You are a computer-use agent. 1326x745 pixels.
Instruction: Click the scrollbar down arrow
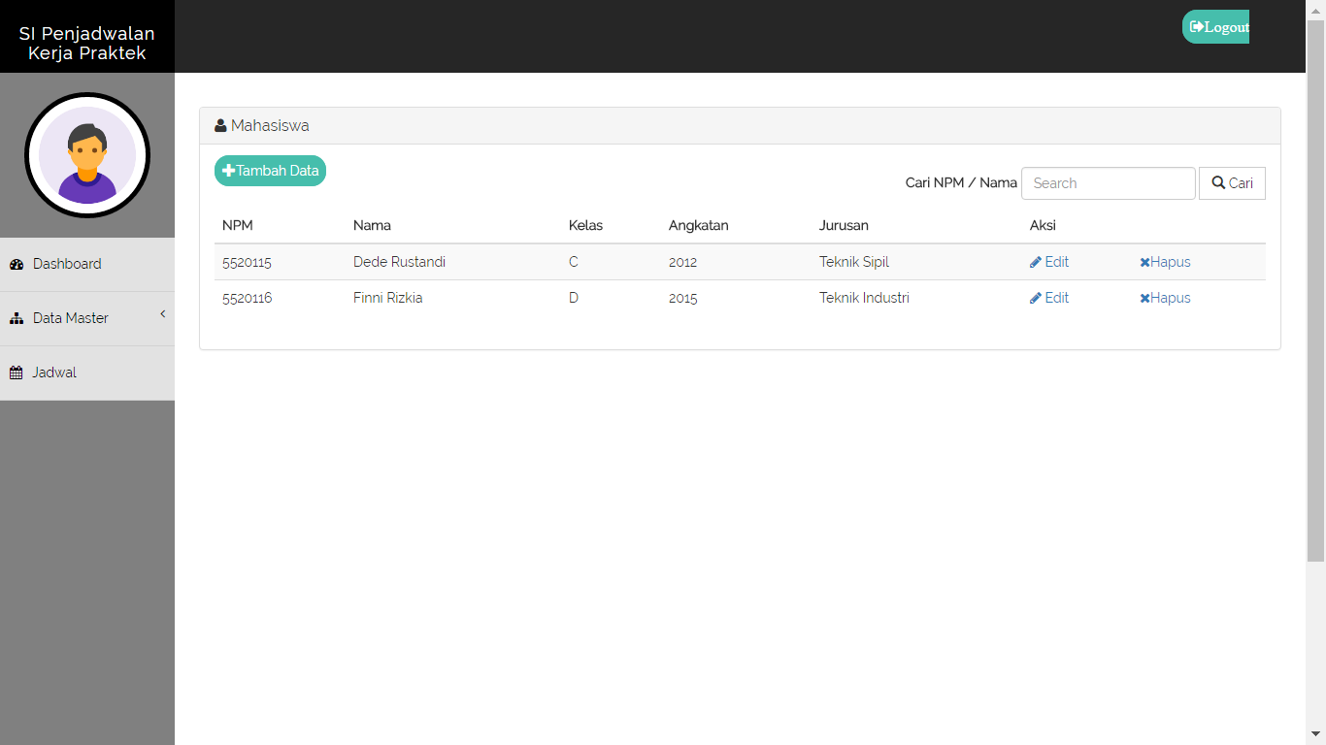pyautogui.click(x=1315, y=734)
